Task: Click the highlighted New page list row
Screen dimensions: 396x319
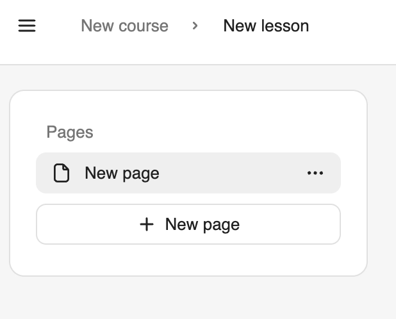Action: tap(188, 173)
